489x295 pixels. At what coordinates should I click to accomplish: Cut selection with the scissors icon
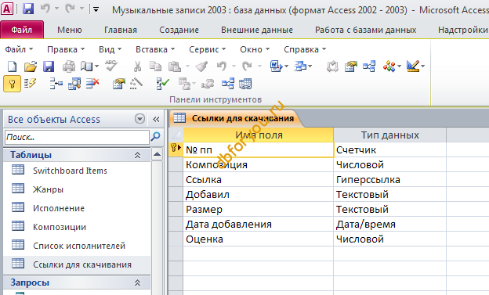pos(137,67)
